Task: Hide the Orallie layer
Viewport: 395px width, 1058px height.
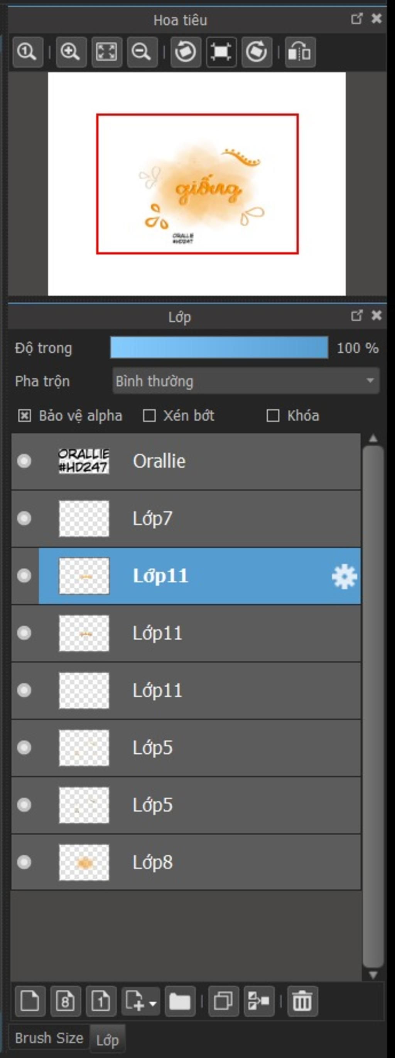Action: [24, 461]
